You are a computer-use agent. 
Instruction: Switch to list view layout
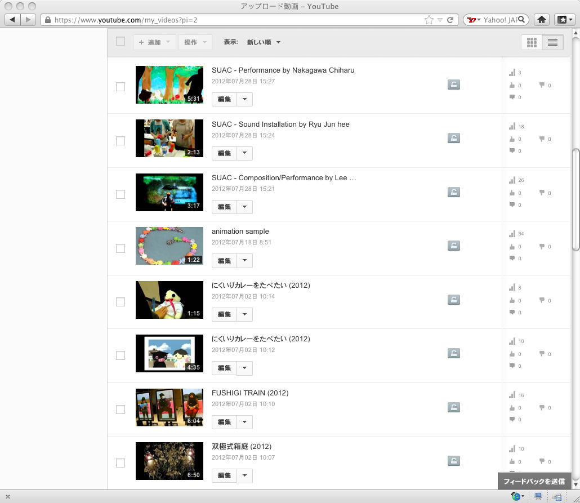(552, 43)
